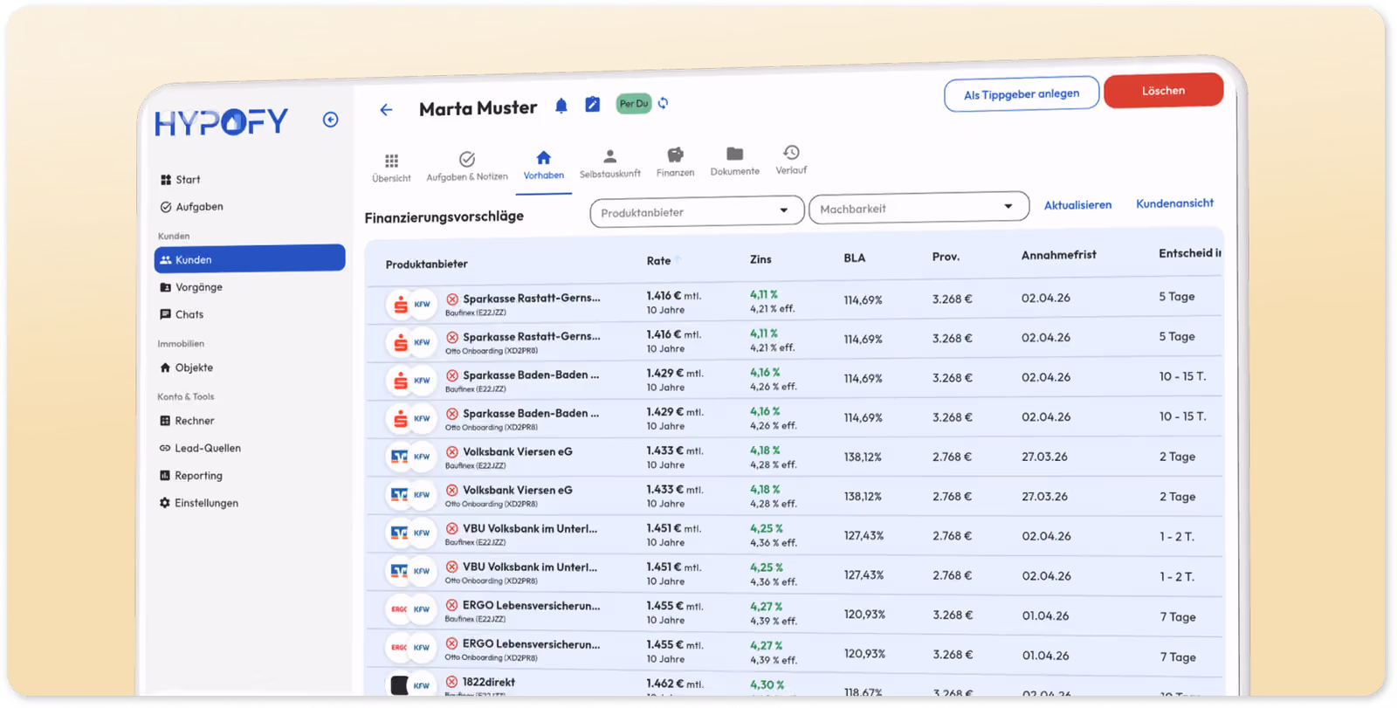
Task: Open Objekte in the sidebar
Action: 186,368
